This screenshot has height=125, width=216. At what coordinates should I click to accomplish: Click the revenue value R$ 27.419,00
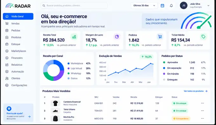(x=137, y=110)
